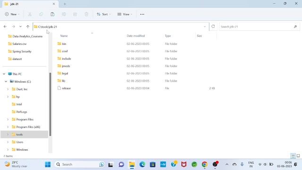This screenshot has height=170, width=302.
Task: Open the recent locations dropdown arrow
Action: point(20,26)
